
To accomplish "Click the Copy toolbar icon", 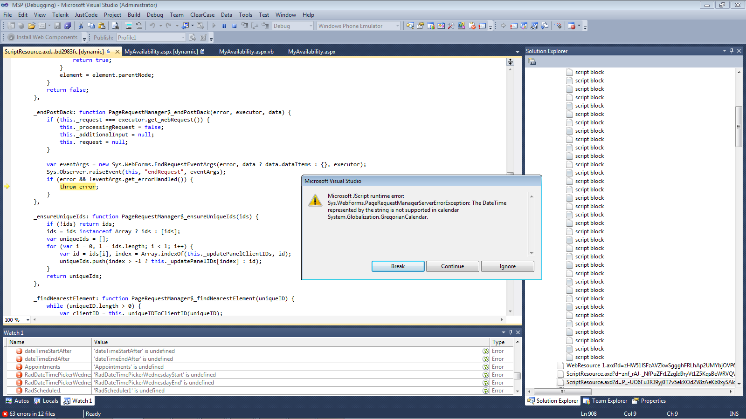I will pos(91,26).
